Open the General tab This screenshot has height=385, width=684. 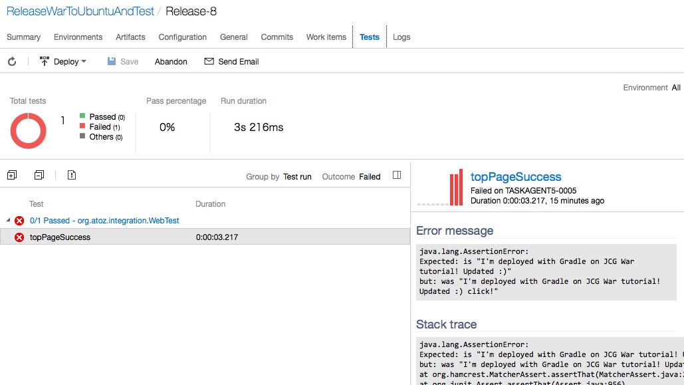point(234,37)
